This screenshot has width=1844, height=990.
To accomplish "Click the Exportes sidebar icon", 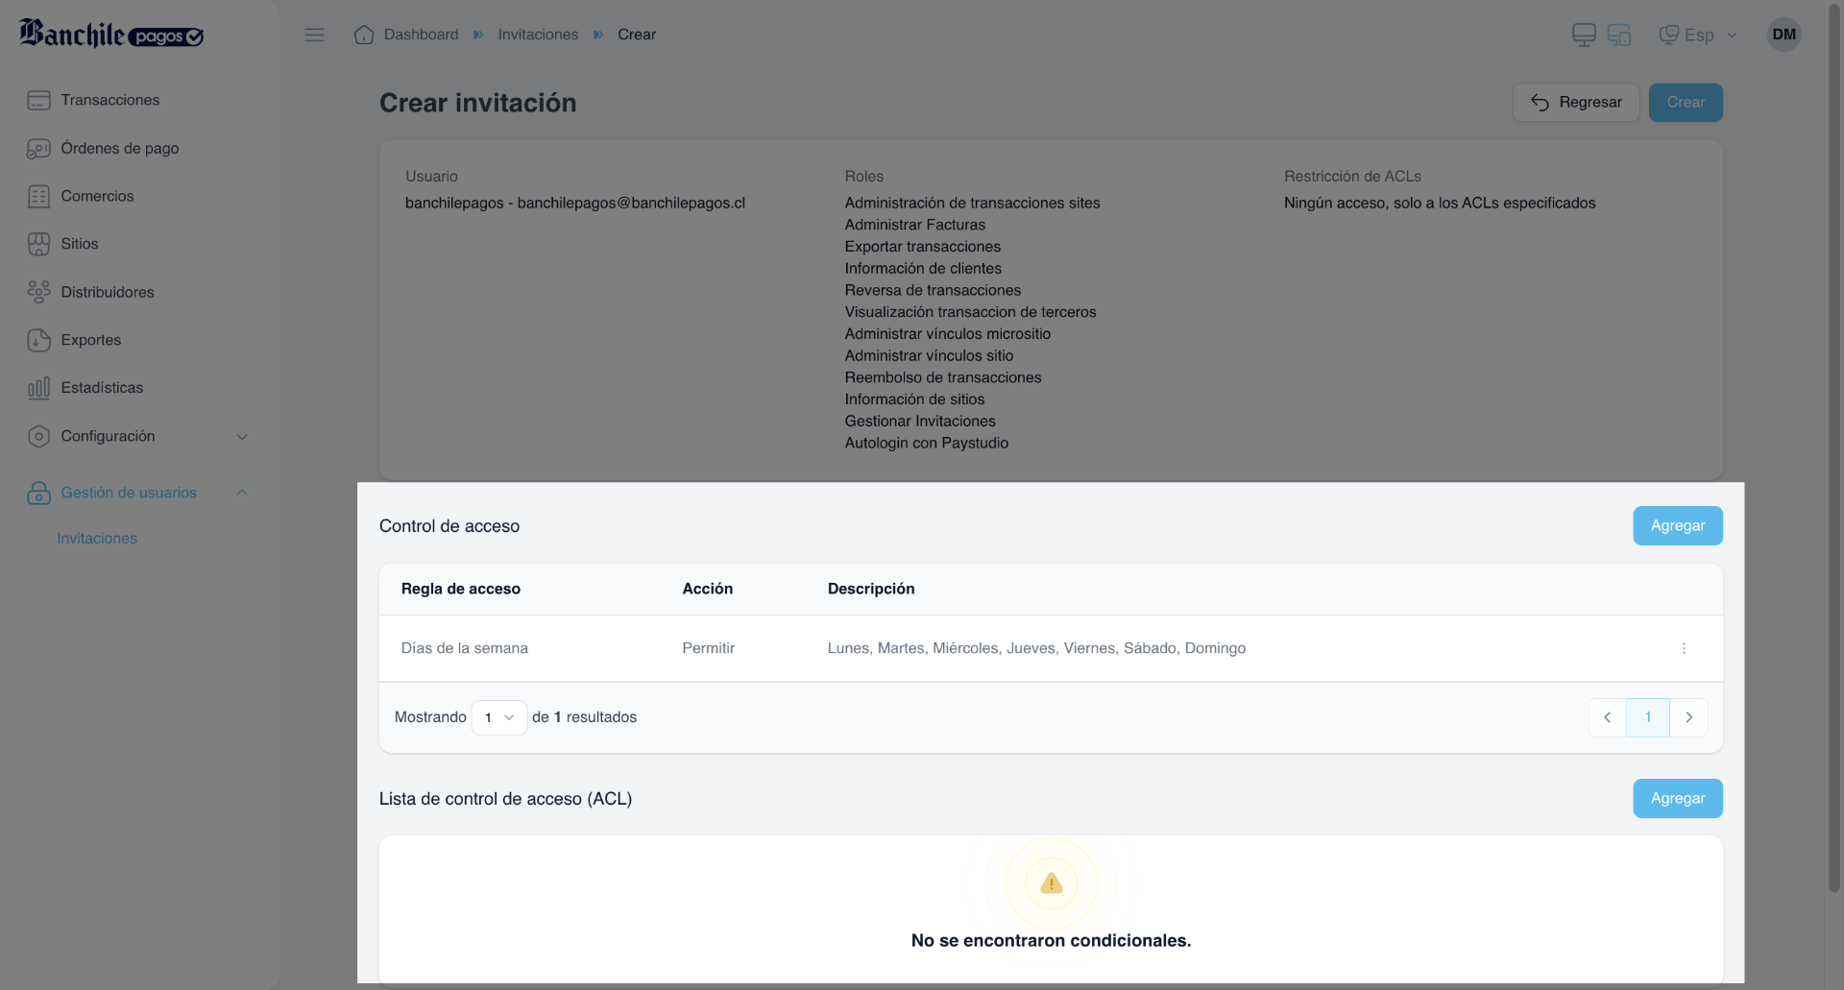I will pyautogui.click(x=38, y=340).
